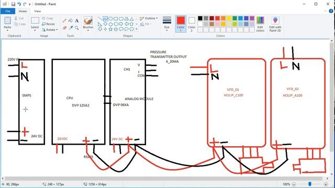Pick the Five-point star shape
This screenshot has width=335, height=188.
pyautogui.click(x=110, y=29)
